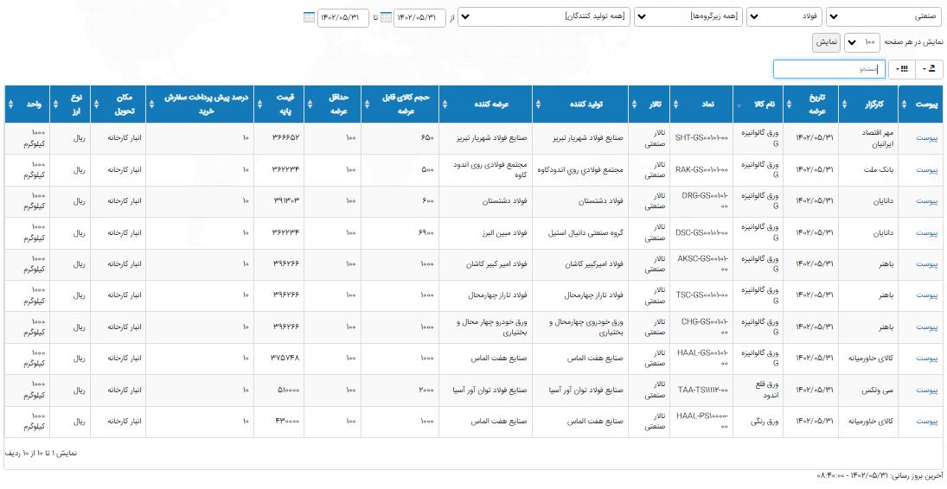This screenshot has width=947, height=489.
Task: Sort table by the حداقل عرضه column arrows
Action: click(x=310, y=104)
